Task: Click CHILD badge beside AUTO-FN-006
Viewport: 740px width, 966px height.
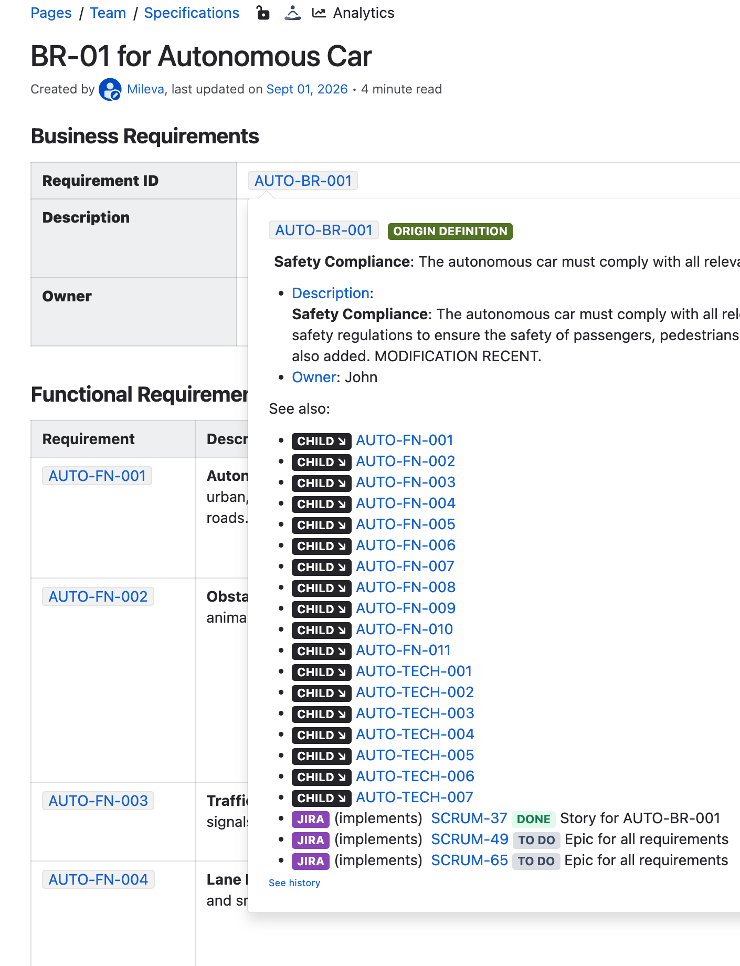Action: [x=321, y=546]
